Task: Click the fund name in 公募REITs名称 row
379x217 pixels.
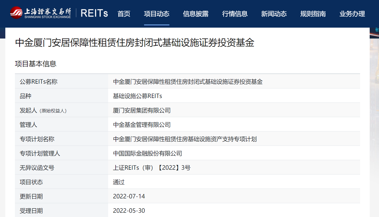Action: click(x=188, y=82)
